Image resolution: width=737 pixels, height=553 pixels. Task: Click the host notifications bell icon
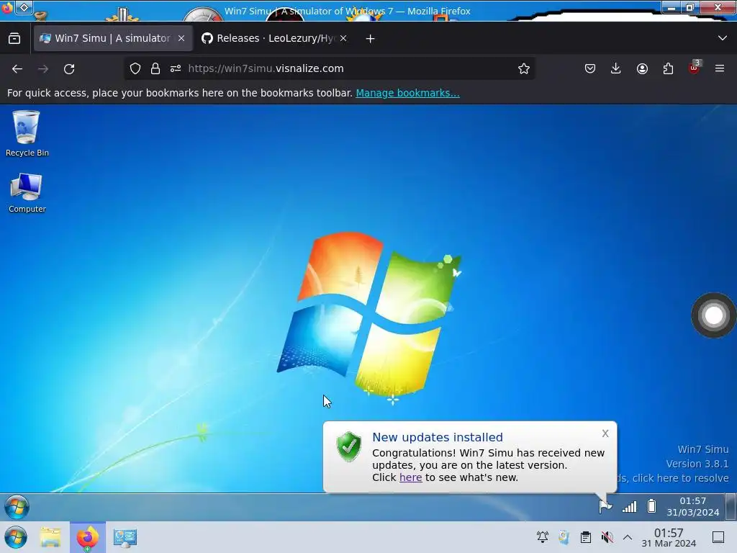pos(543,537)
